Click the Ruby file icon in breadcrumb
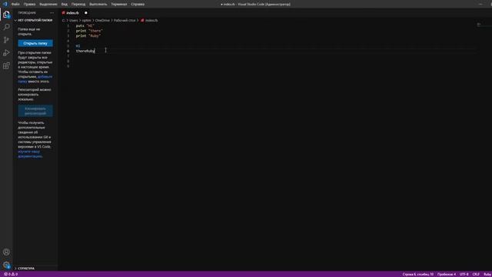Viewport: 492px width, 277px height. (142, 21)
